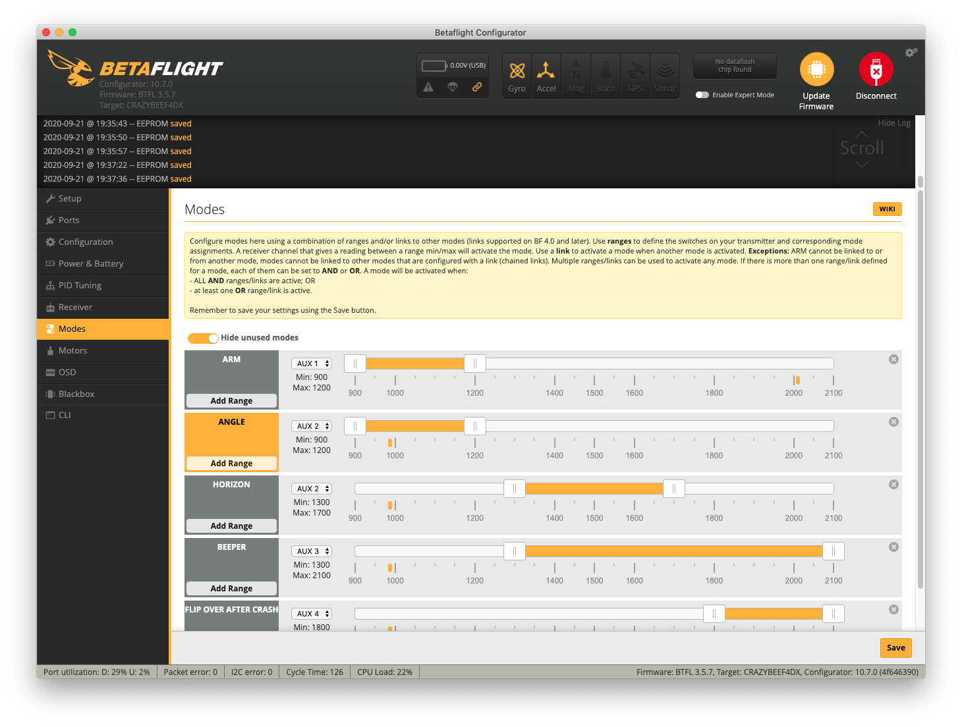Click Add Range under ANGLE
The width and height of the screenshot is (962, 727).
(x=231, y=464)
